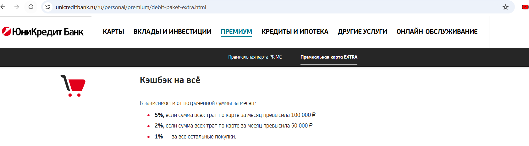Image resolution: width=529 pixels, height=146 pixels.
Task: Click the browser back arrow
Action: (x=3, y=7)
